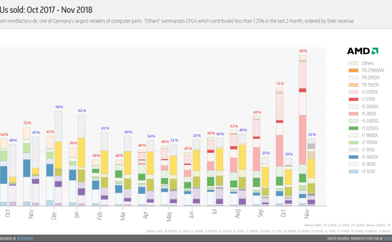Viewport: 392px width, 242px height.
Task: Click the blue 55% percentage label
Action: tap(197, 135)
